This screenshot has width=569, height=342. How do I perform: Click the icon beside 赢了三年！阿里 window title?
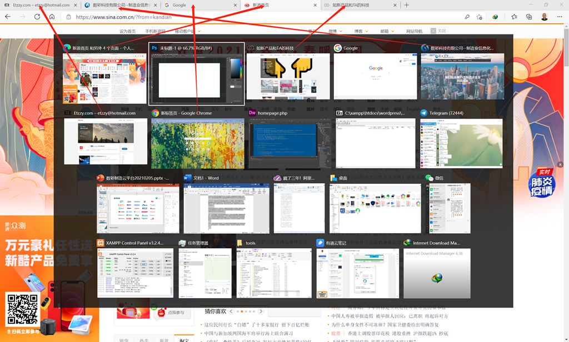(x=277, y=178)
